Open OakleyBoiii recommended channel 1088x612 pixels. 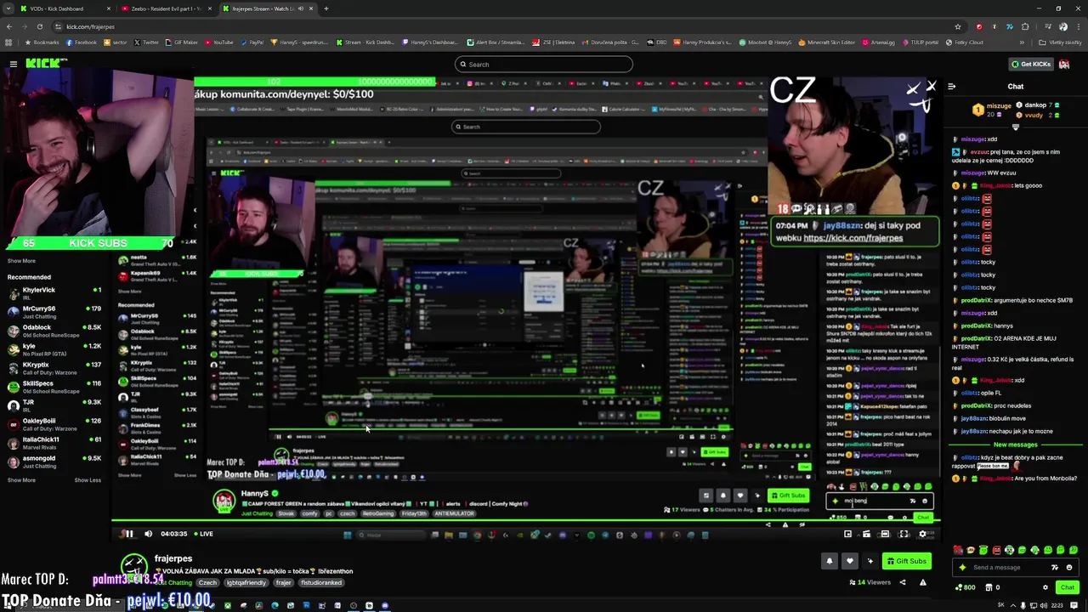(x=54, y=424)
